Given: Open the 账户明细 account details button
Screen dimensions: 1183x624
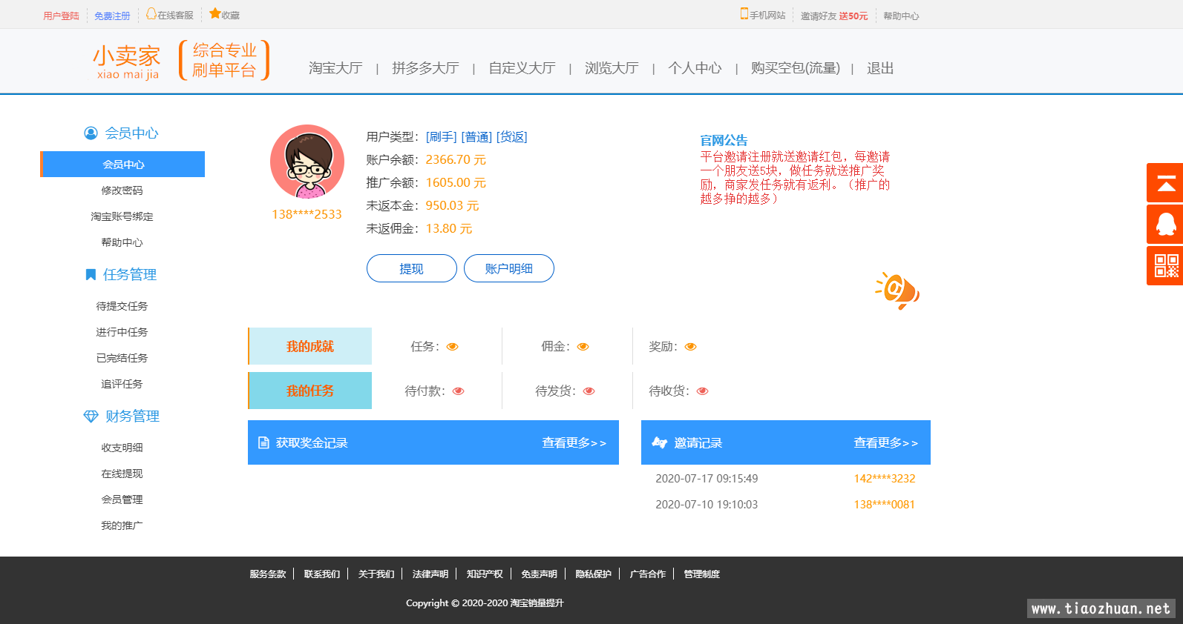Looking at the screenshot, I should tap(508, 268).
